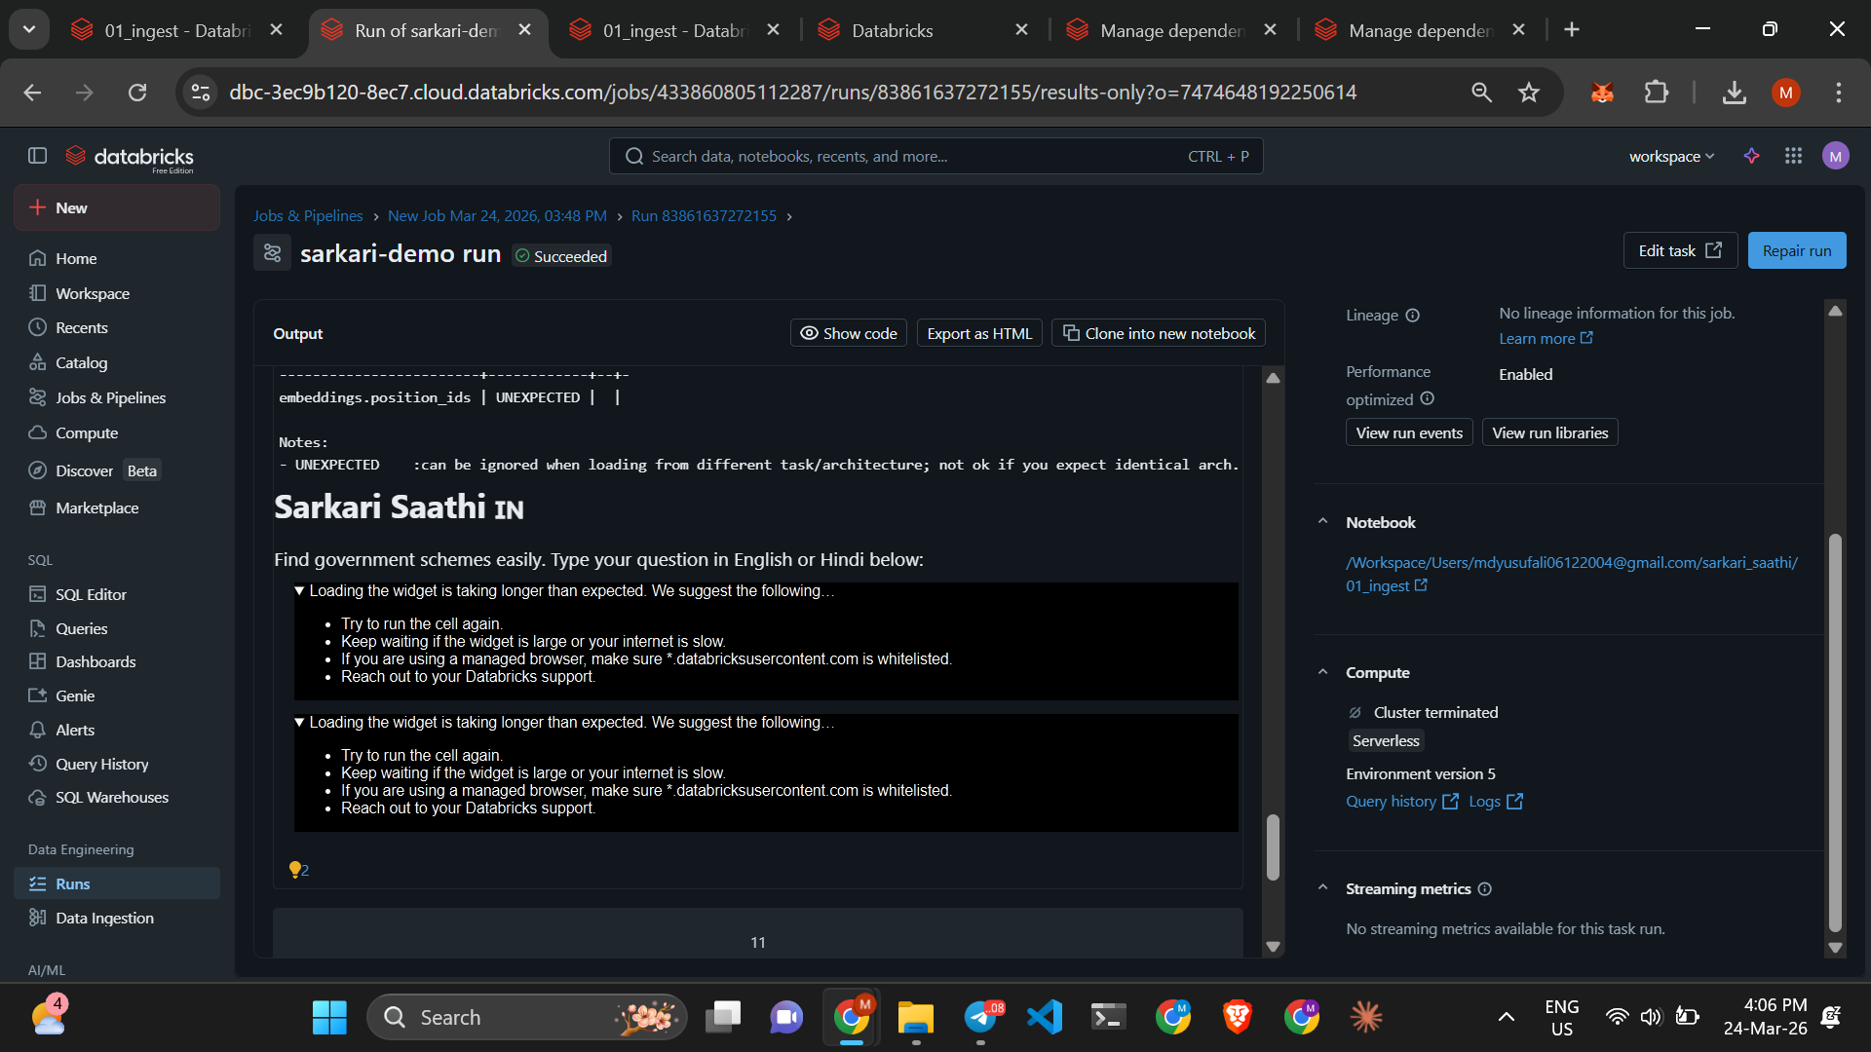This screenshot has width=1871, height=1052.
Task: Click the Lineage info icon
Action: tap(1412, 316)
